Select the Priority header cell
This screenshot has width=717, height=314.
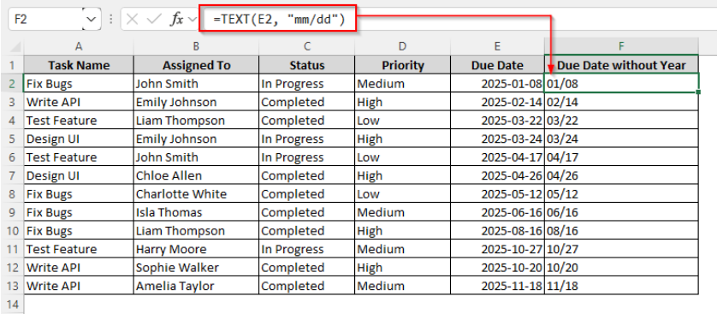(402, 65)
